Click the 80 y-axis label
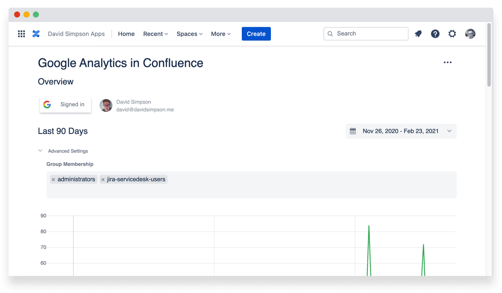This screenshot has width=502, height=293. (43, 232)
